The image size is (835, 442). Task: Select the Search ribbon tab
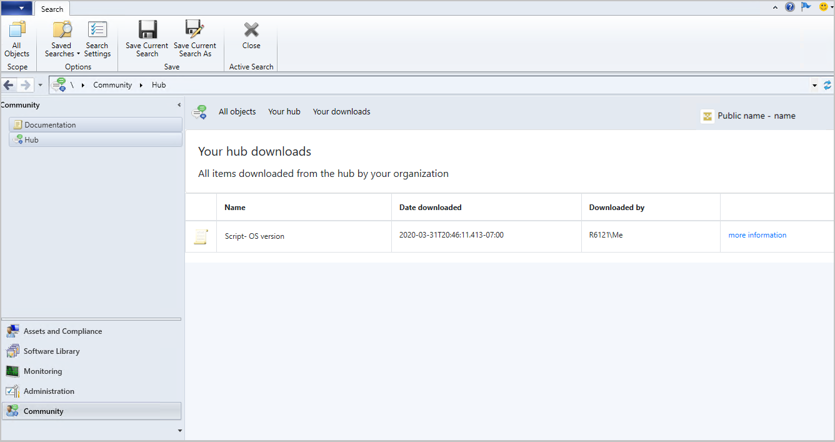[52, 9]
